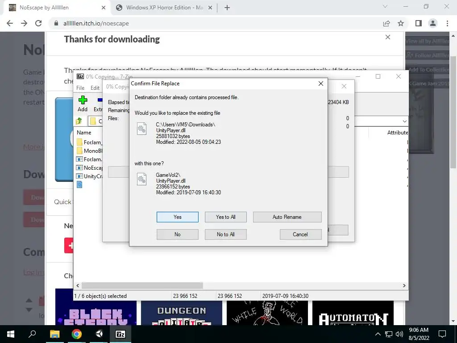Bookmark this page with star icon
Image resolution: width=457 pixels, height=343 pixels.
click(401, 23)
